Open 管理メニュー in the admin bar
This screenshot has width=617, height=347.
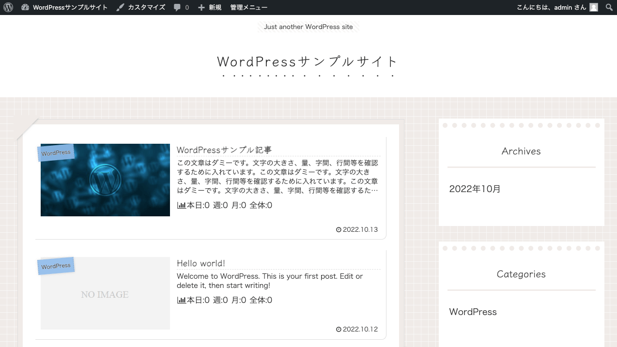248,7
